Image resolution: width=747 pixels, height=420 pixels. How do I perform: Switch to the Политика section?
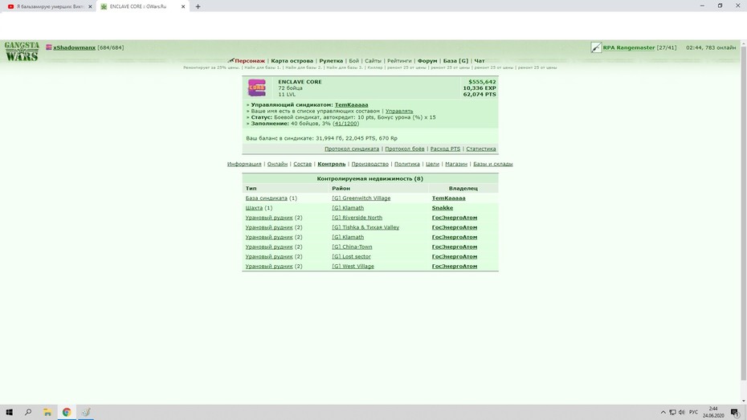click(x=407, y=164)
